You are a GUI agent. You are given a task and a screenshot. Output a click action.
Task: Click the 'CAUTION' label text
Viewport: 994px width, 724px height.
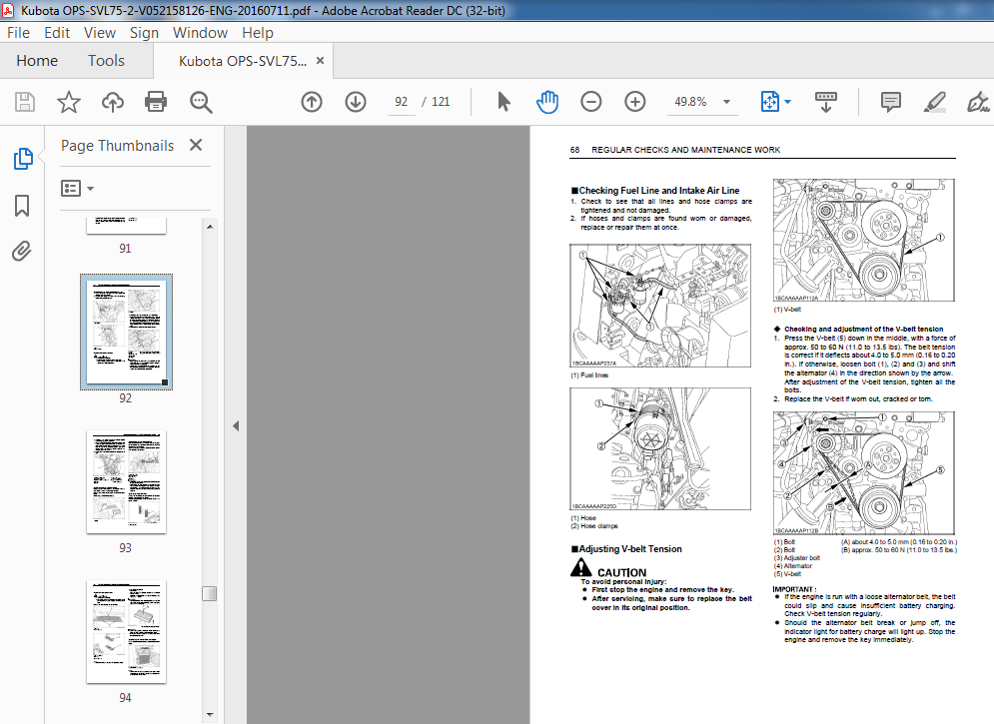pyautogui.click(x=622, y=572)
